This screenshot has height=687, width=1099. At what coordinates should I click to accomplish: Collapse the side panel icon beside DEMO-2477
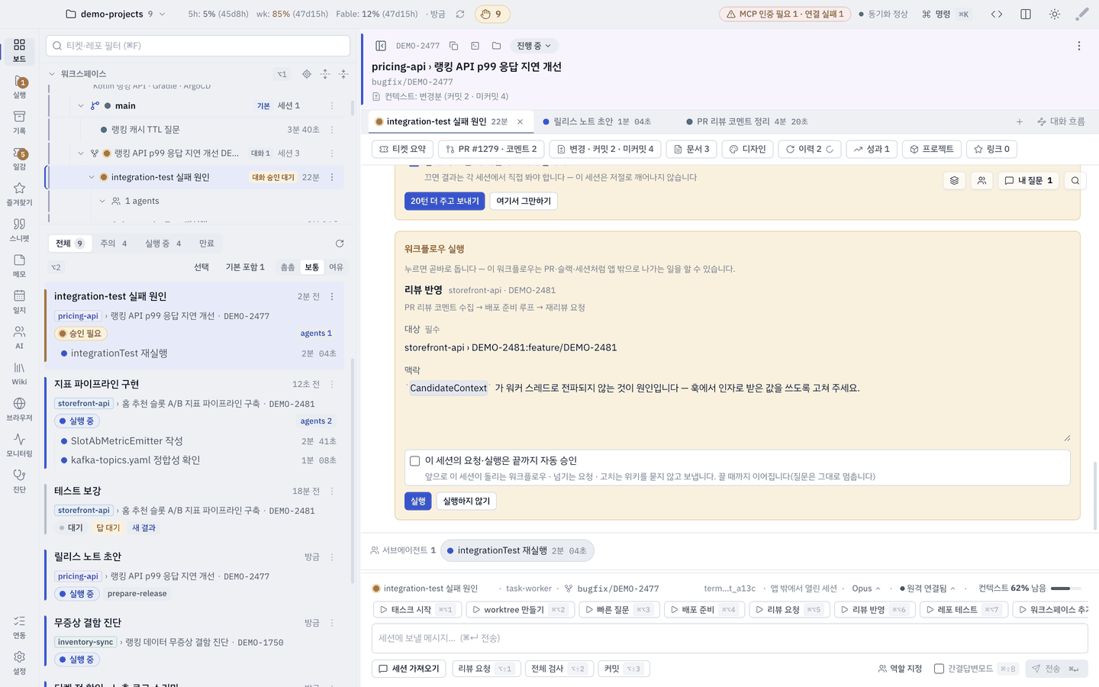pyautogui.click(x=381, y=46)
